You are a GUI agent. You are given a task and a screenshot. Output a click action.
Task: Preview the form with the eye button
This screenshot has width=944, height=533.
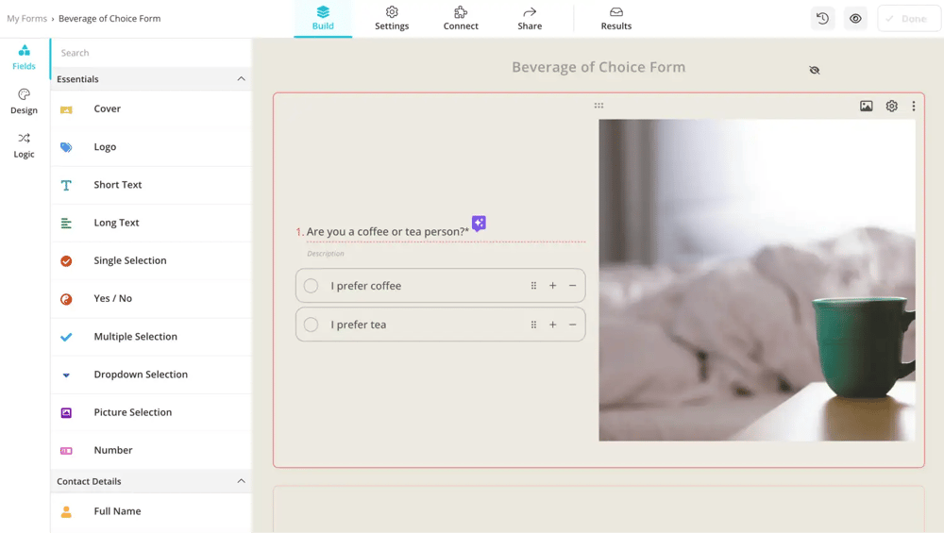tap(855, 19)
